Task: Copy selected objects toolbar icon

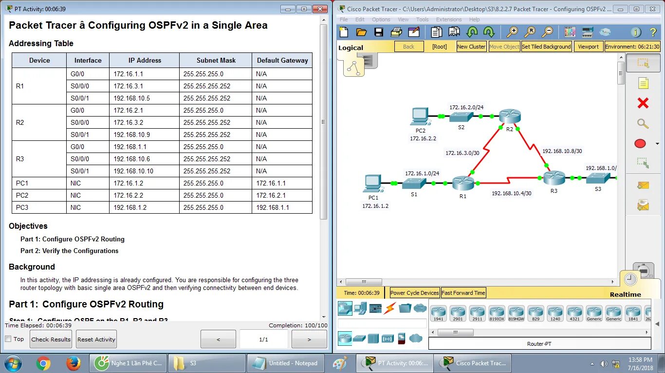Action: click(x=436, y=32)
